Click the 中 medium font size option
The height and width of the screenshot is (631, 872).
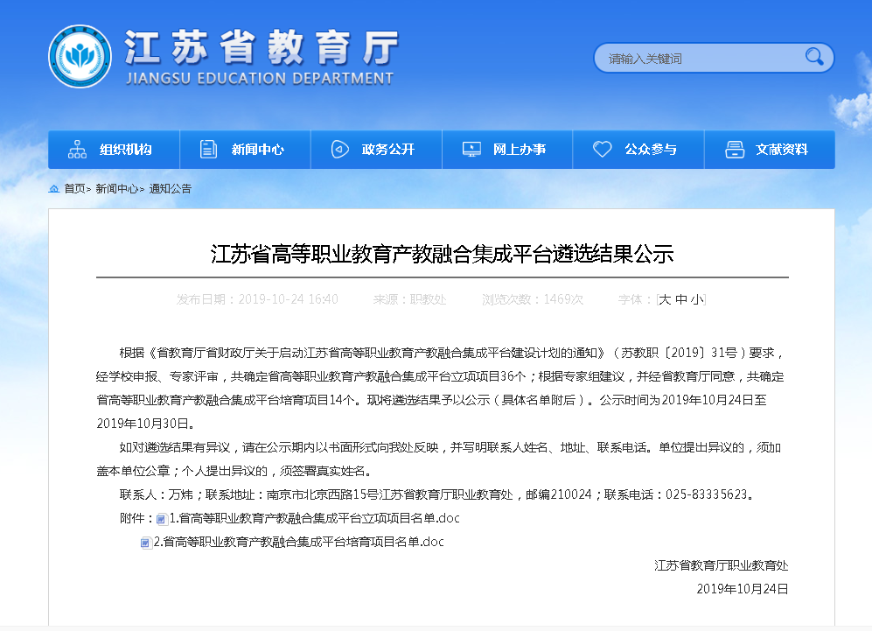[x=683, y=298]
